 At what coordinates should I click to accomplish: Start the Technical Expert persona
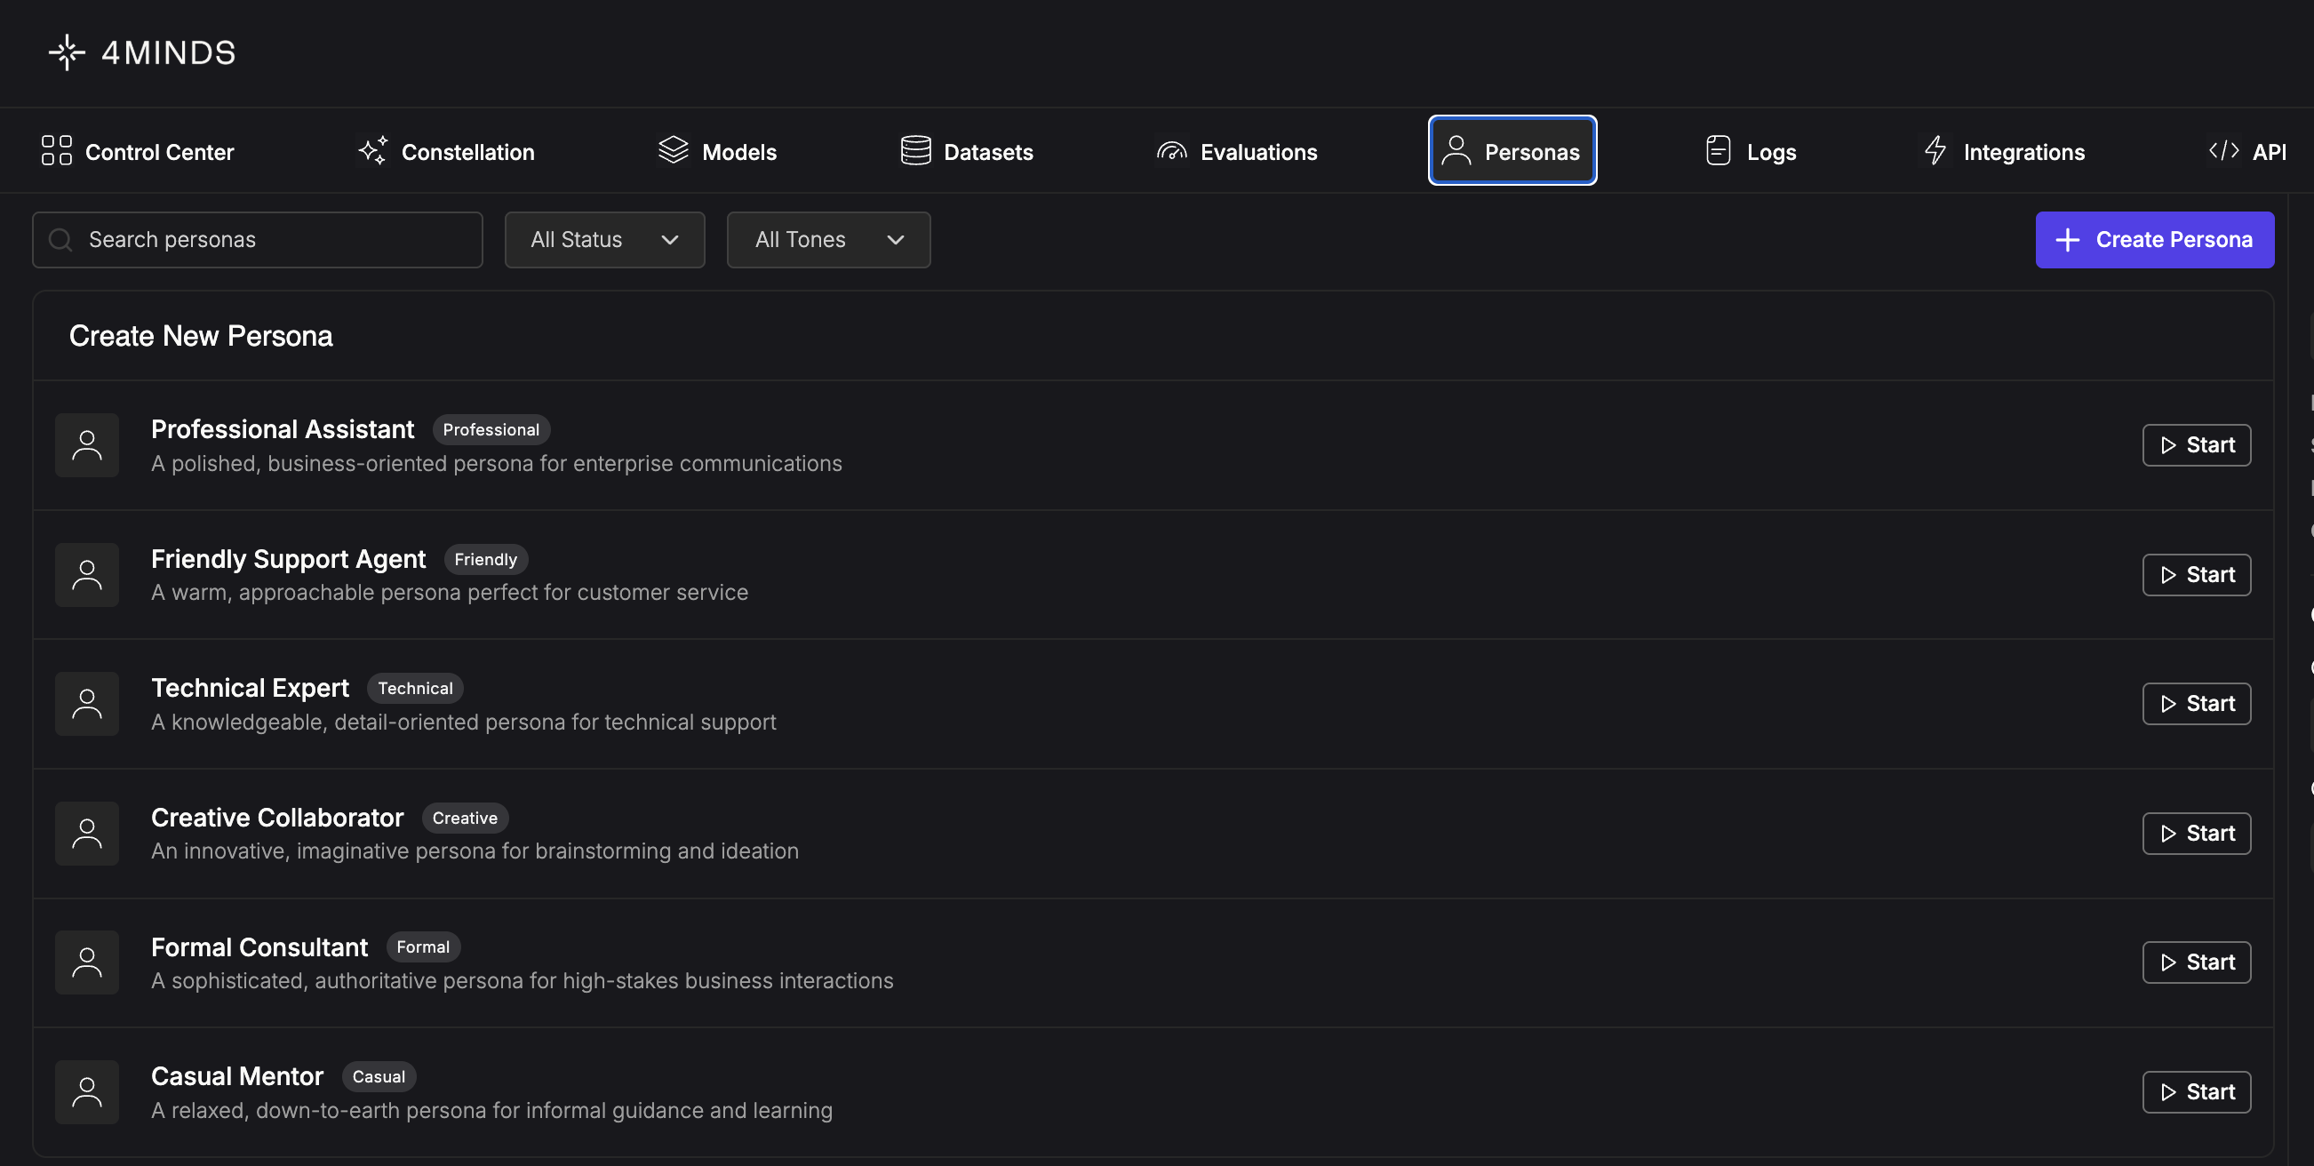coord(2196,703)
